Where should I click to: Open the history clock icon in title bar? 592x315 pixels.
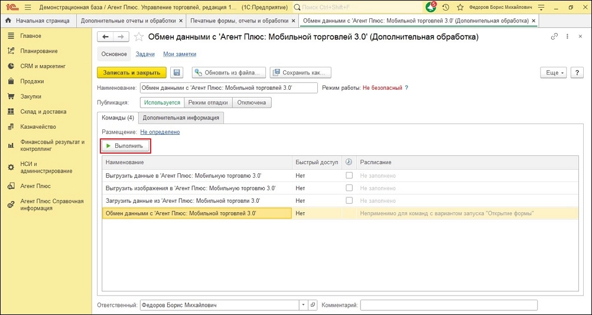click(x=445, y=7)
